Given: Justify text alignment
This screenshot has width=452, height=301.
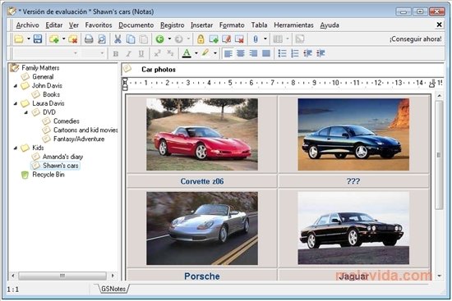Looking at the screenshot, I should click(x=266, y=53).
